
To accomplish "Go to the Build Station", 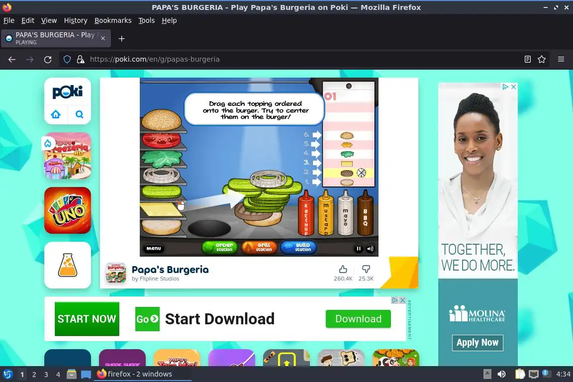I will [298, 248].
